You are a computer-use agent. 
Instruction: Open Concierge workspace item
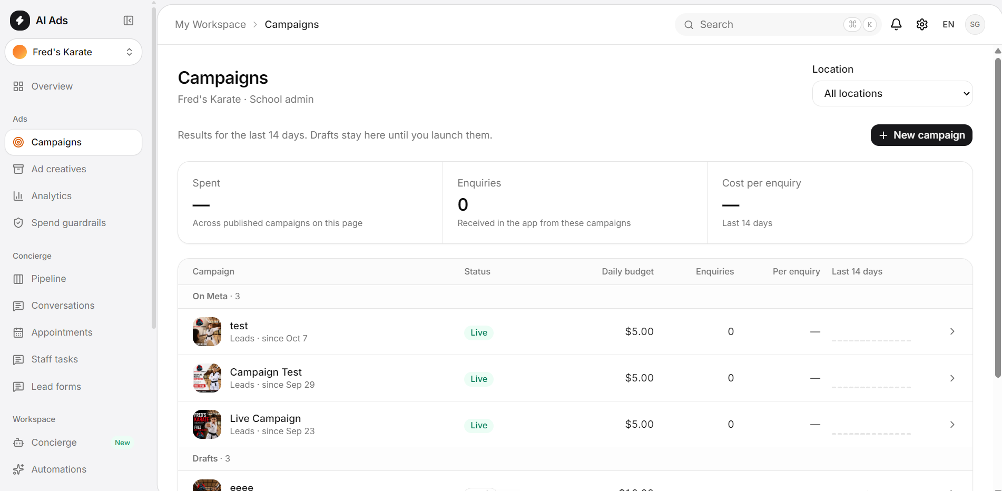[73, 443]
